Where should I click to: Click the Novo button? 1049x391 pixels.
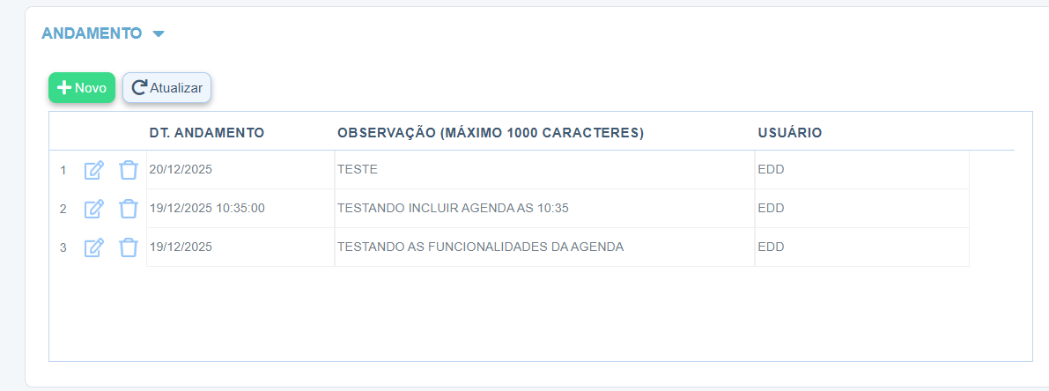(x=82, y=88)
